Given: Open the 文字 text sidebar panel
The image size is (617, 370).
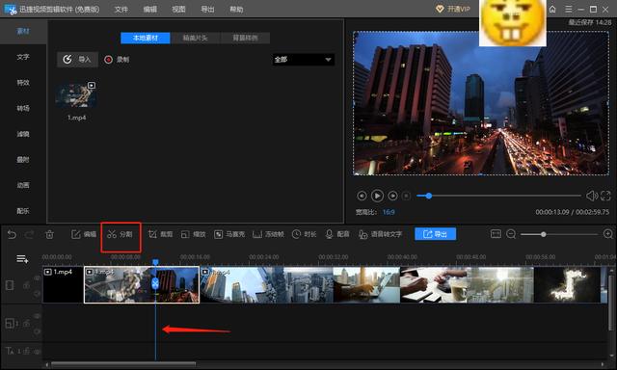Looking at the screenshot, I should click(x=23, y=57).
